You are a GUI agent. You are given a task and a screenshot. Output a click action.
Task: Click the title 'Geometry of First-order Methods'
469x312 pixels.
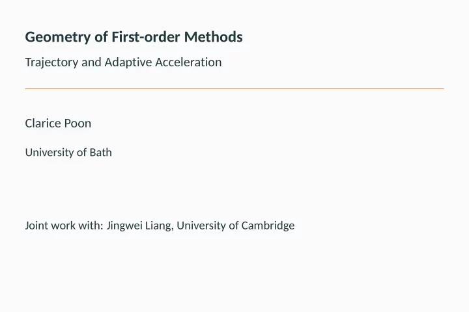134,37
